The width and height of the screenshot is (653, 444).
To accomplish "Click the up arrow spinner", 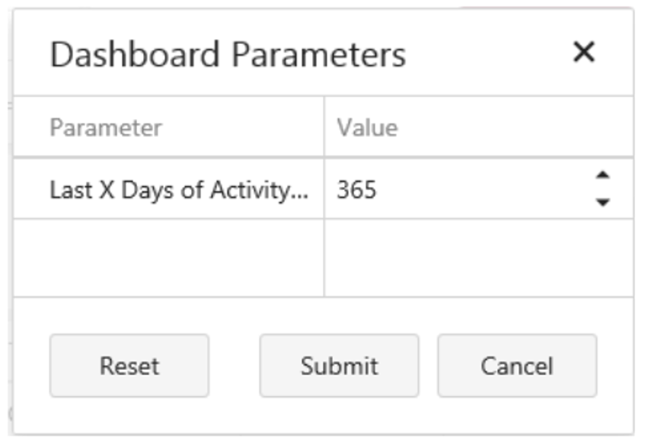I will (x=602, y=175).
